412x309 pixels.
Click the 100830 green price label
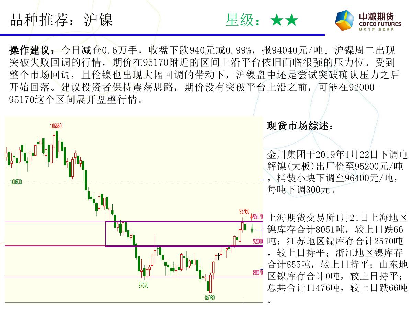click(x=16, y=182)
